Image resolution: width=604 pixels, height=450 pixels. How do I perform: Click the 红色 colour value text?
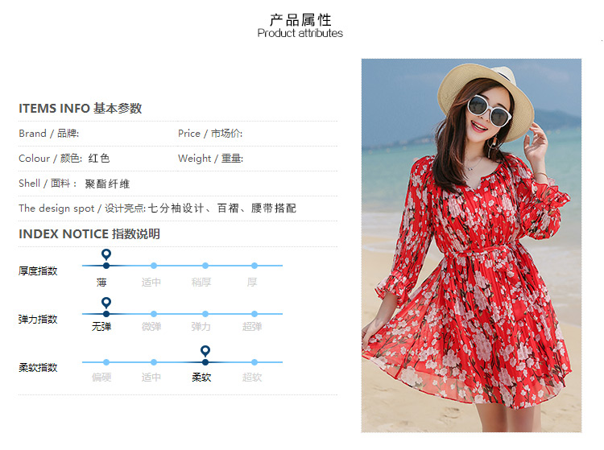(99, 159)
